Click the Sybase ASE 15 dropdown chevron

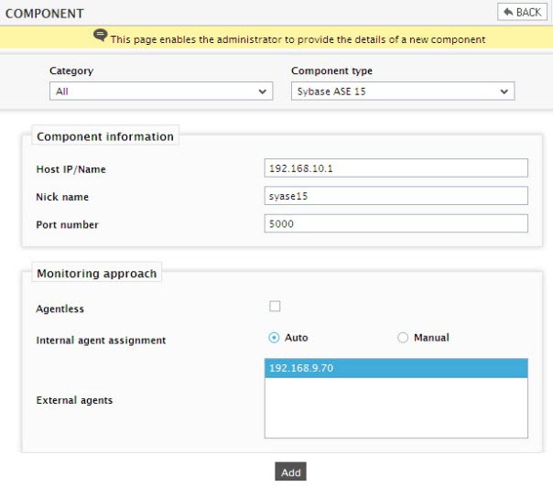(504, 92)
